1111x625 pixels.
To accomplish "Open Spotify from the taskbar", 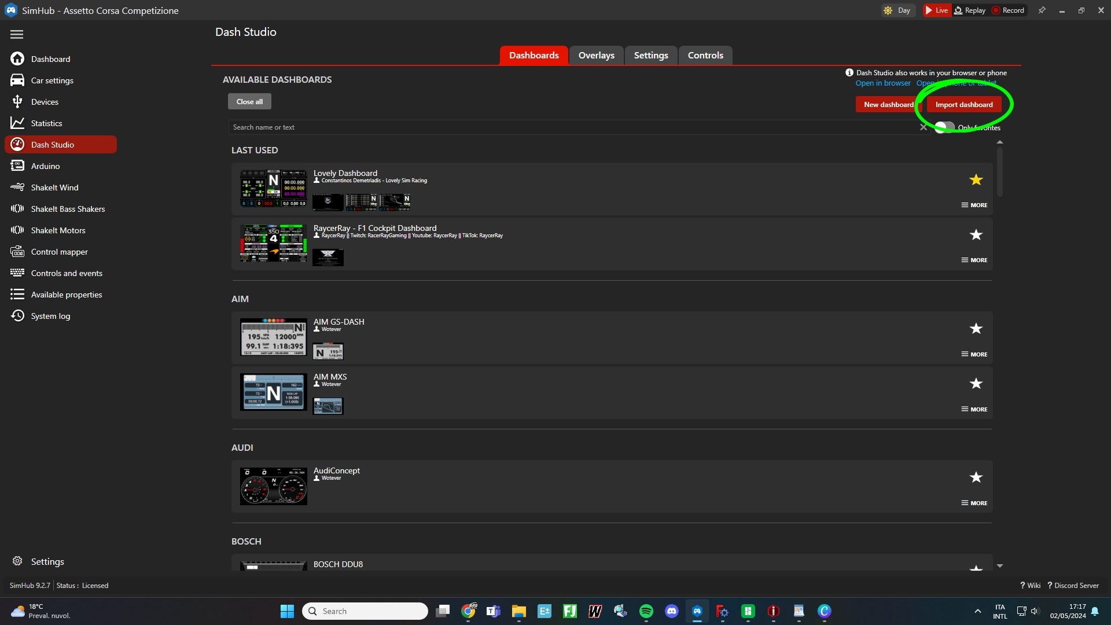I will point(646,611).
